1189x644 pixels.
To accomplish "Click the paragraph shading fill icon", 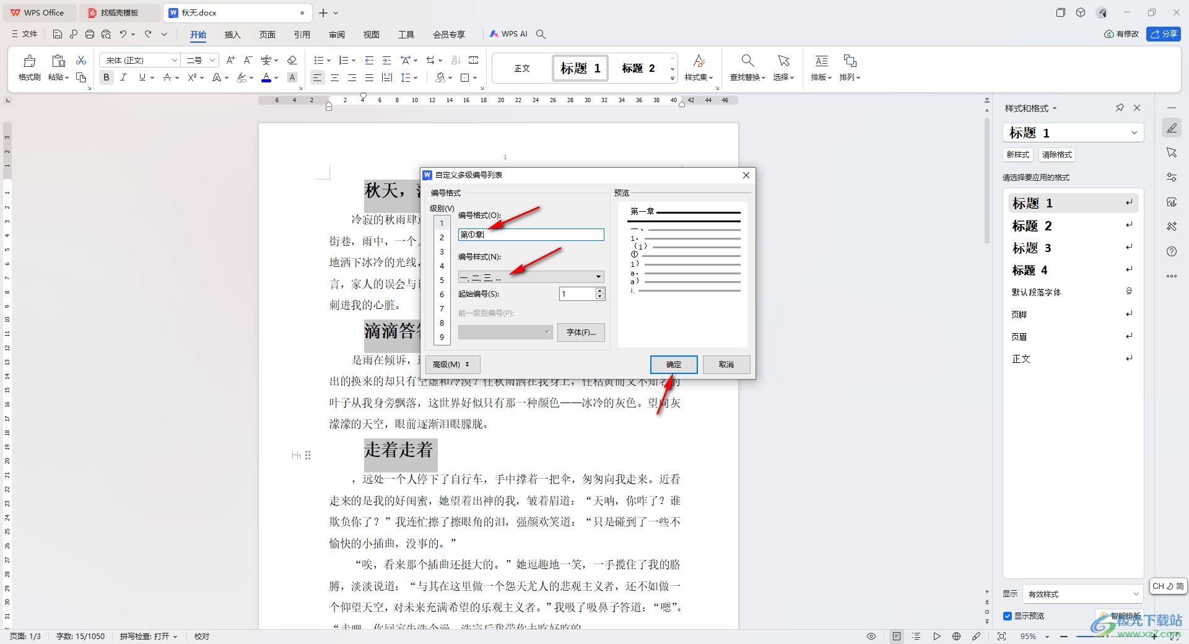I will [x=440, y=77].
